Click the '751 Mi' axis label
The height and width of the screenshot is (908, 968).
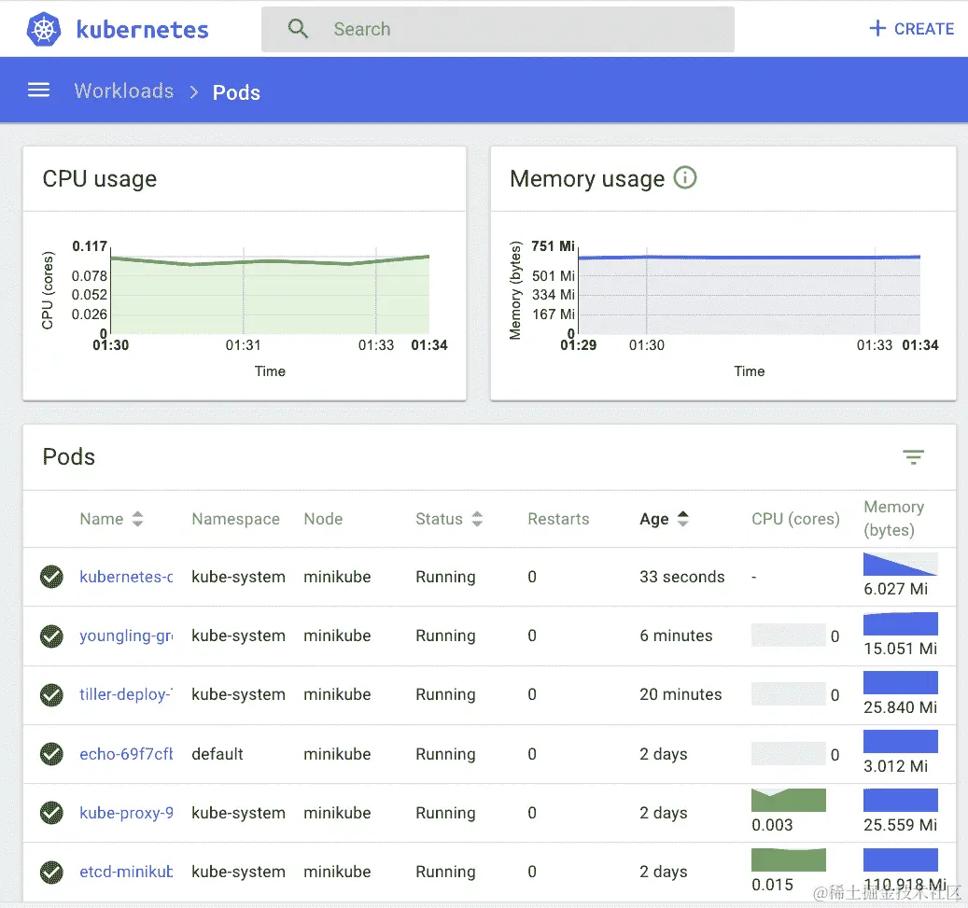[554, 245]
